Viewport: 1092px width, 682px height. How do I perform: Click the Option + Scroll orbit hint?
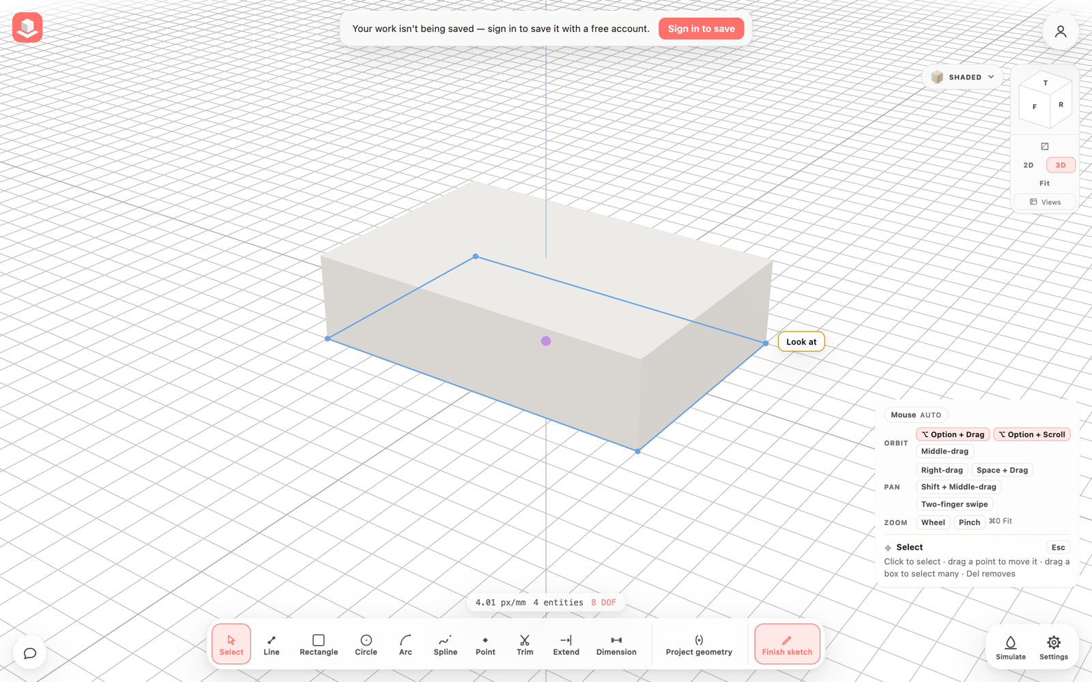tap(1032, 434)
